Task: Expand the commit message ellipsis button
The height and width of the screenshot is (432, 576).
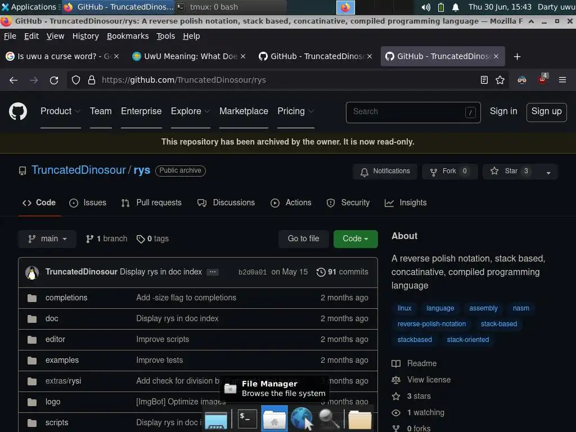Action: [x=212, y=272]
